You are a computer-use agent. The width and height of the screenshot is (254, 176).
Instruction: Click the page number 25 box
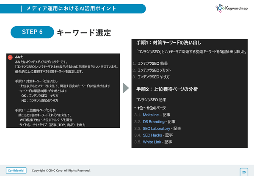coord(244,172)
